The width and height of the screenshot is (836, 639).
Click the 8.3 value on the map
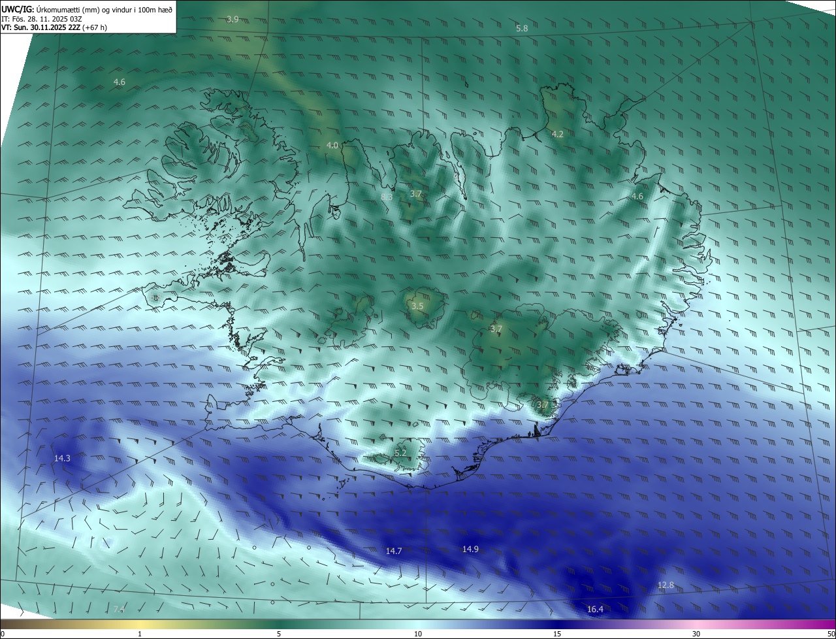[387, 197]
